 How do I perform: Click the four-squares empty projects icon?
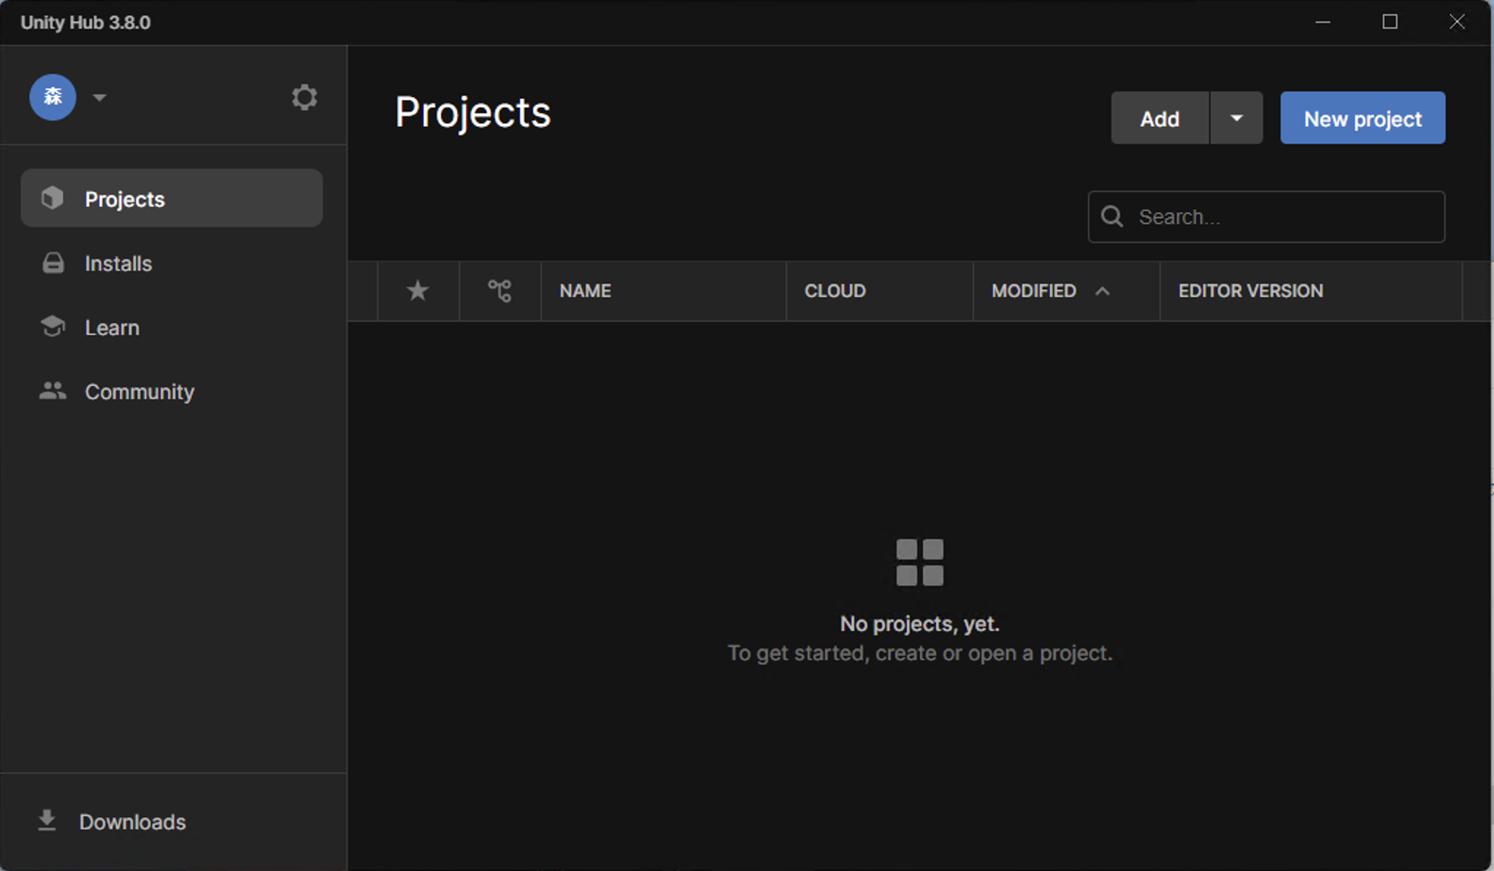click(919, 562)
